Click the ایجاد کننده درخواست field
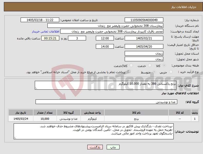Image resolution: width=203 pixels, height=154 pixels. click(x=112, y=31)
